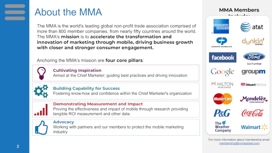The height and width of the screenshot is (153, 272).
Task: Click the Ford Go Further logo
Action: click(x=254, y=58)
